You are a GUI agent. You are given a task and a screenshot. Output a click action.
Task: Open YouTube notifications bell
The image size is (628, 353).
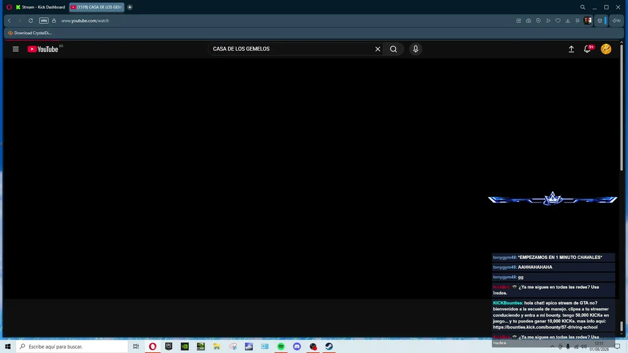tap(587, 49)
